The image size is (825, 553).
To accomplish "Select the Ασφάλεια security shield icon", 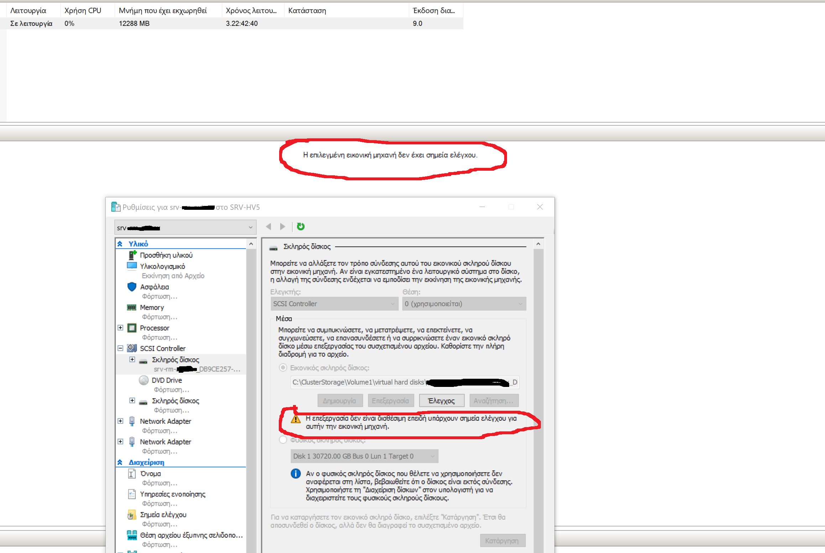I will click(x=132, y=287).
